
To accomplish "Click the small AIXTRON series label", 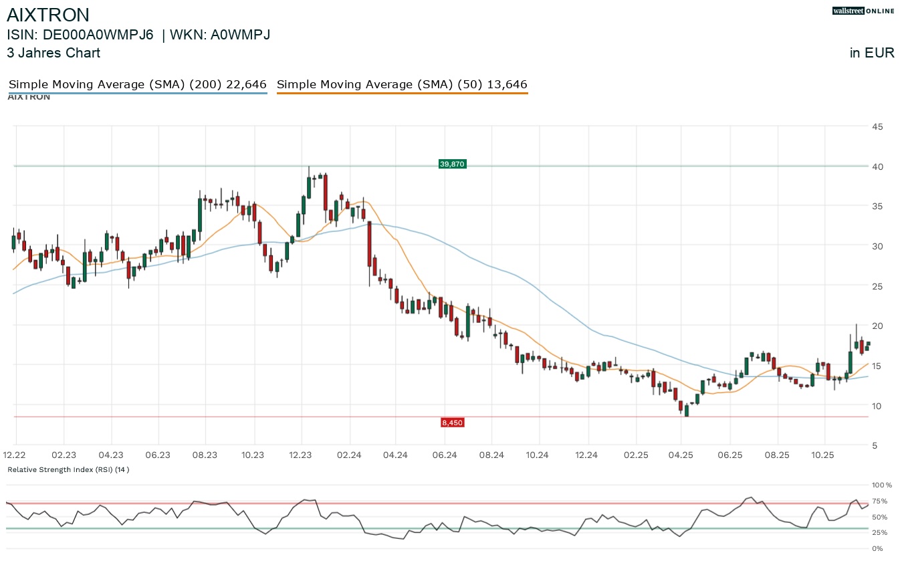I will coord(28,96).
